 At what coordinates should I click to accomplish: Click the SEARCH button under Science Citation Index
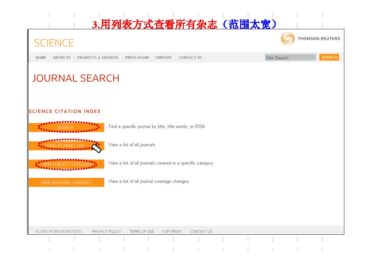point(66,127)
